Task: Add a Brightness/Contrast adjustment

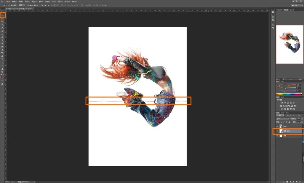Action: point(282,102)
